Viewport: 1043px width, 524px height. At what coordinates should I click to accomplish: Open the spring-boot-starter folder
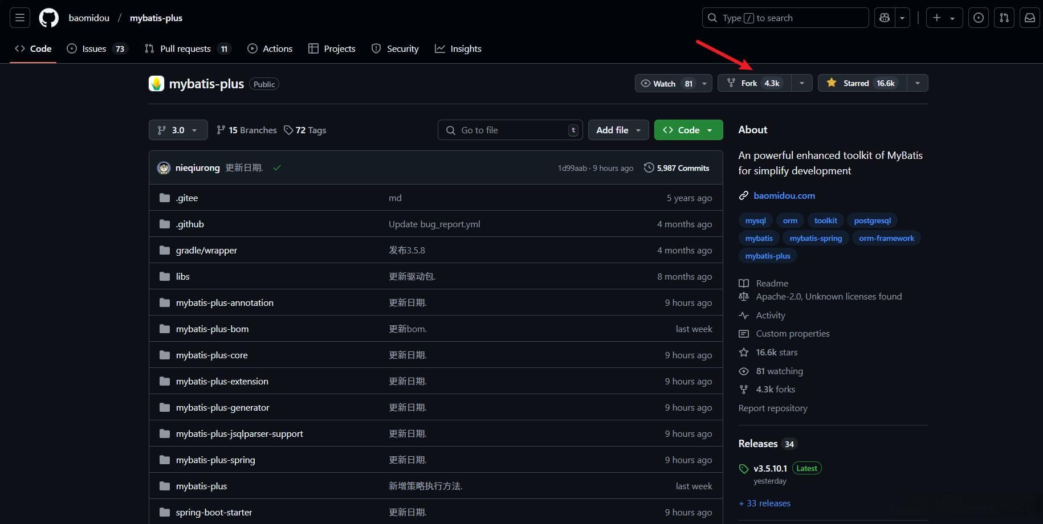pos(214,512)
